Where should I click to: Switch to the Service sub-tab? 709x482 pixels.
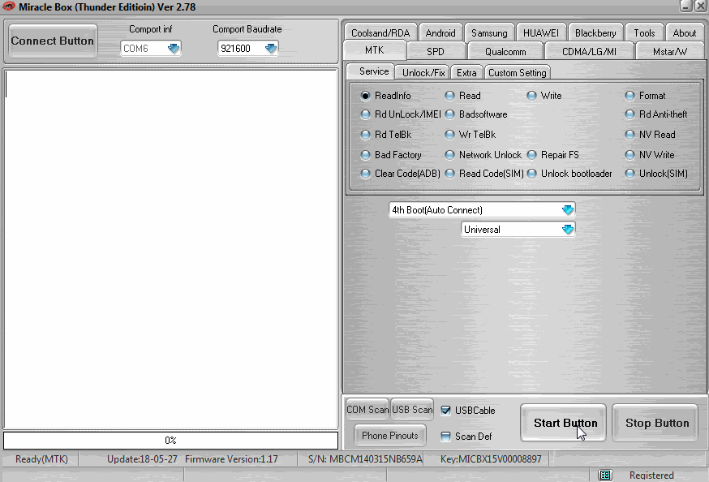[x=372, y=71]
